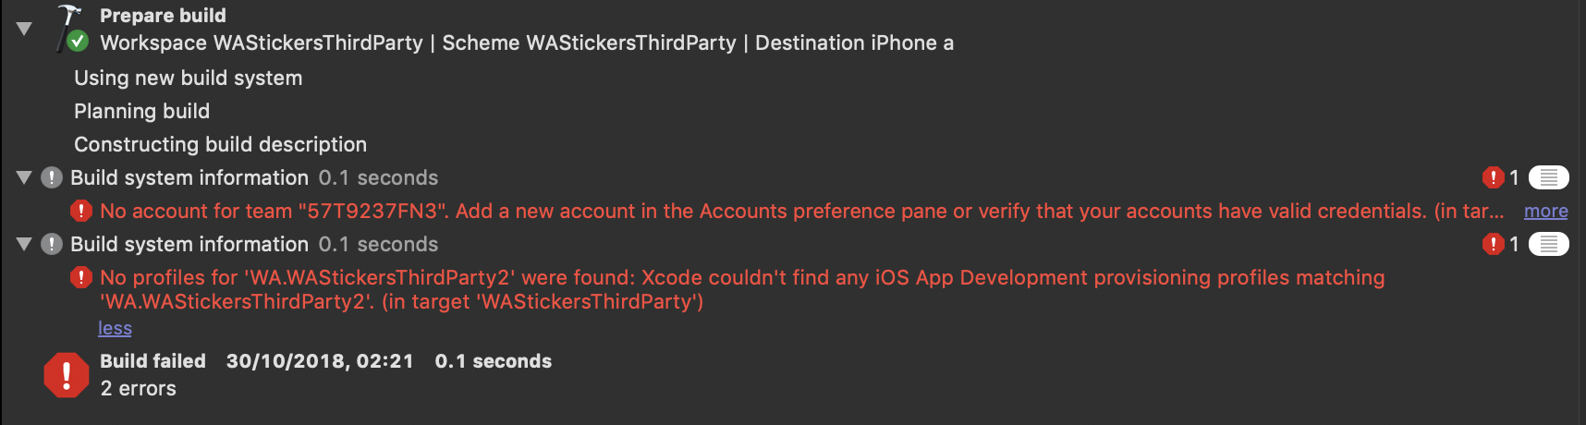Select the 'Using new build system' line
Image resolution: width=1586 pixels, height=425 pixels.
tap(189, 78)
